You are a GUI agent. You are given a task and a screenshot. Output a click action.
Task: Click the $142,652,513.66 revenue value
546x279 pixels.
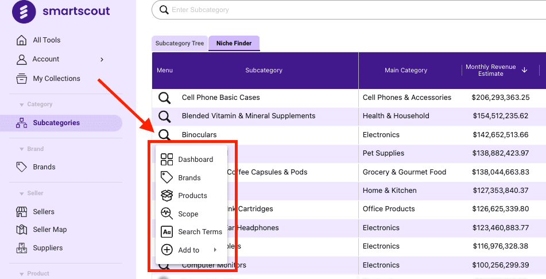click(501, 135)
